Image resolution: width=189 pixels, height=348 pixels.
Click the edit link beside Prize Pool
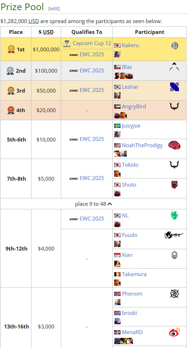coord(54,8)
